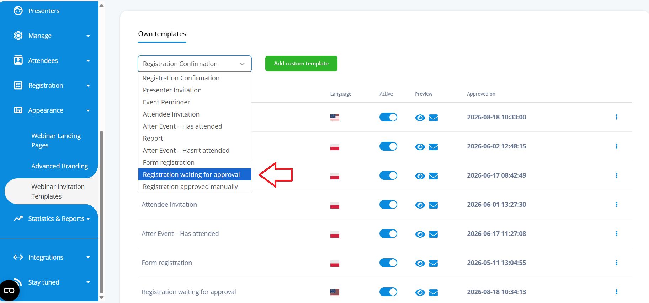
Task: Toggle Active switch for the 2026-08-18 10:34:13 row
Action: point(388,292)
